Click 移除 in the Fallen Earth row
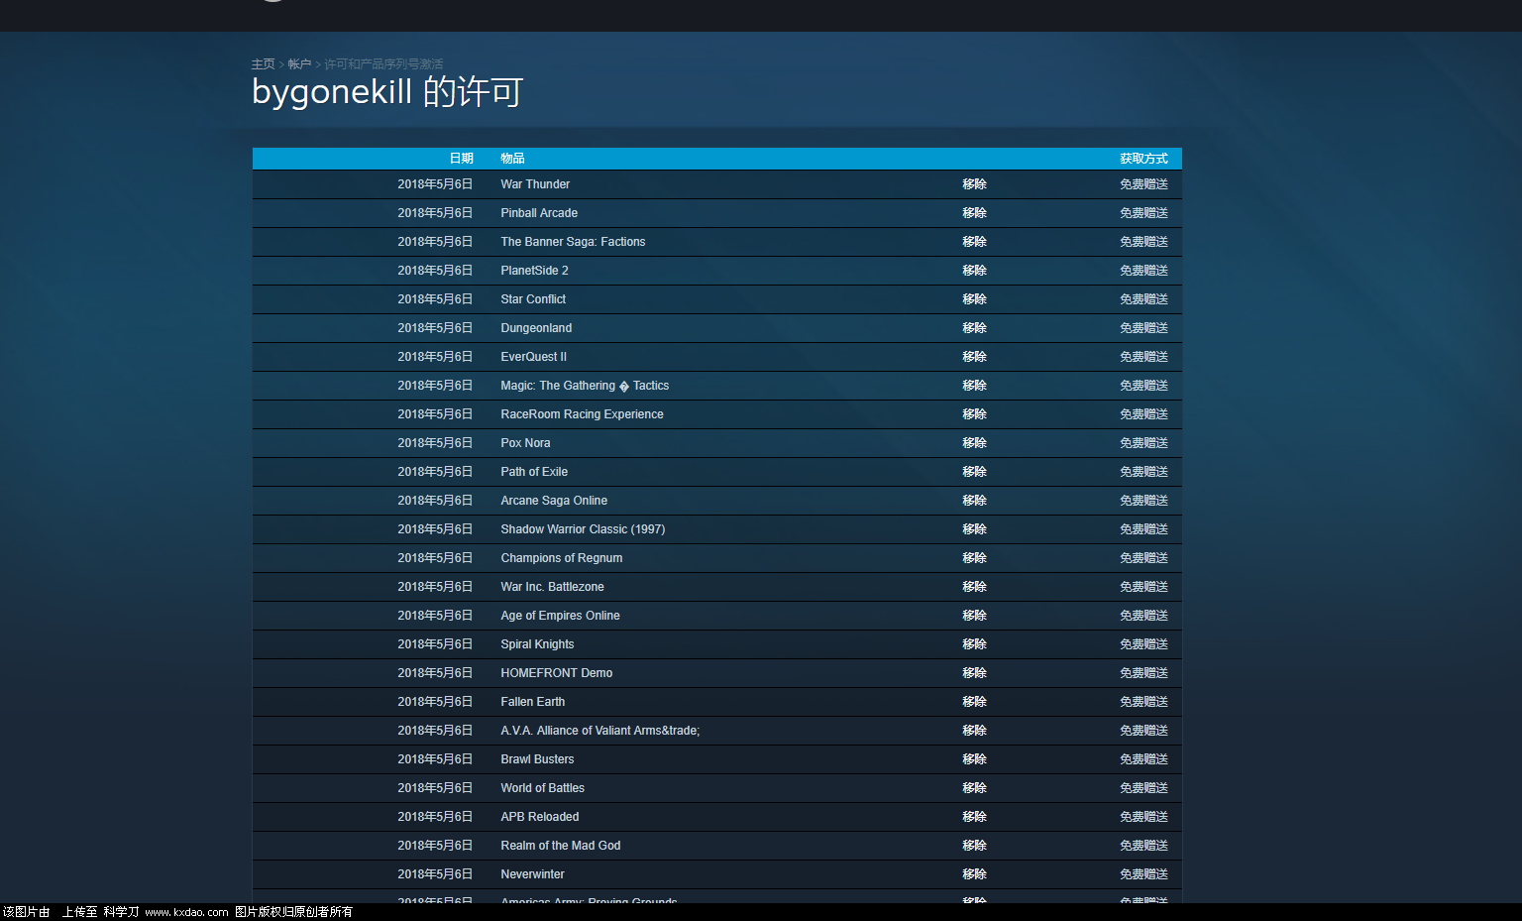Viewport: 1522px width, 921px height. coord(974,702)
